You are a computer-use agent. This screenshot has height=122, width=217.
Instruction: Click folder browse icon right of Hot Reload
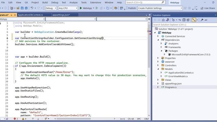[116, 8]
